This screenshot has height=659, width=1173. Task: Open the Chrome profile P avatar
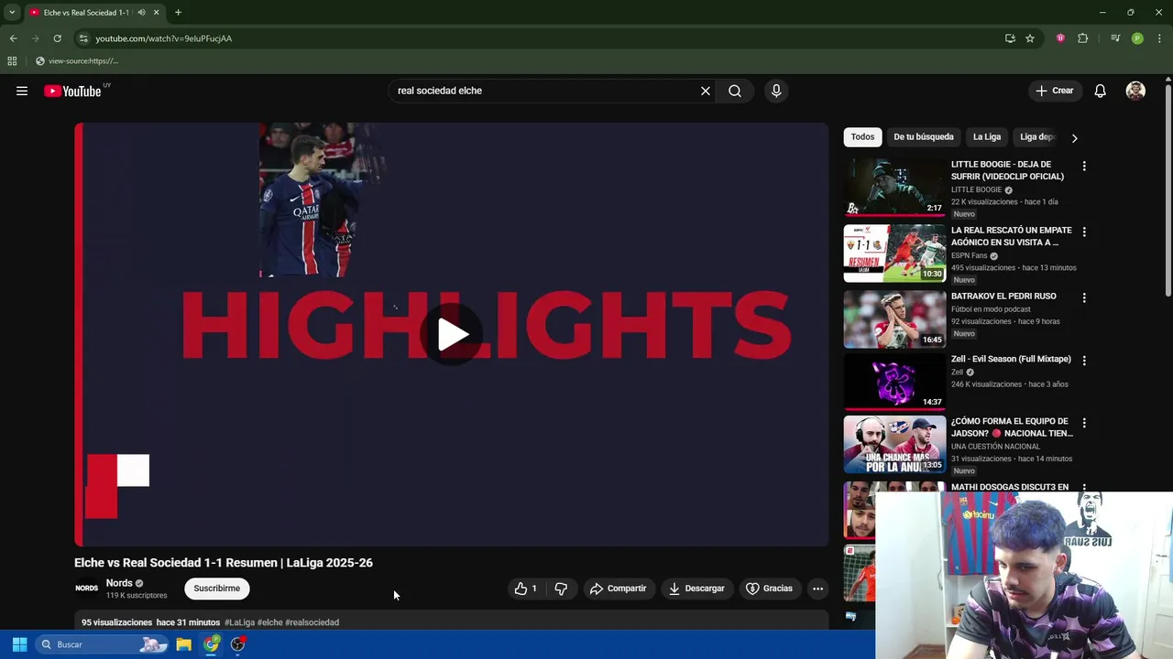pos(1137,38)
